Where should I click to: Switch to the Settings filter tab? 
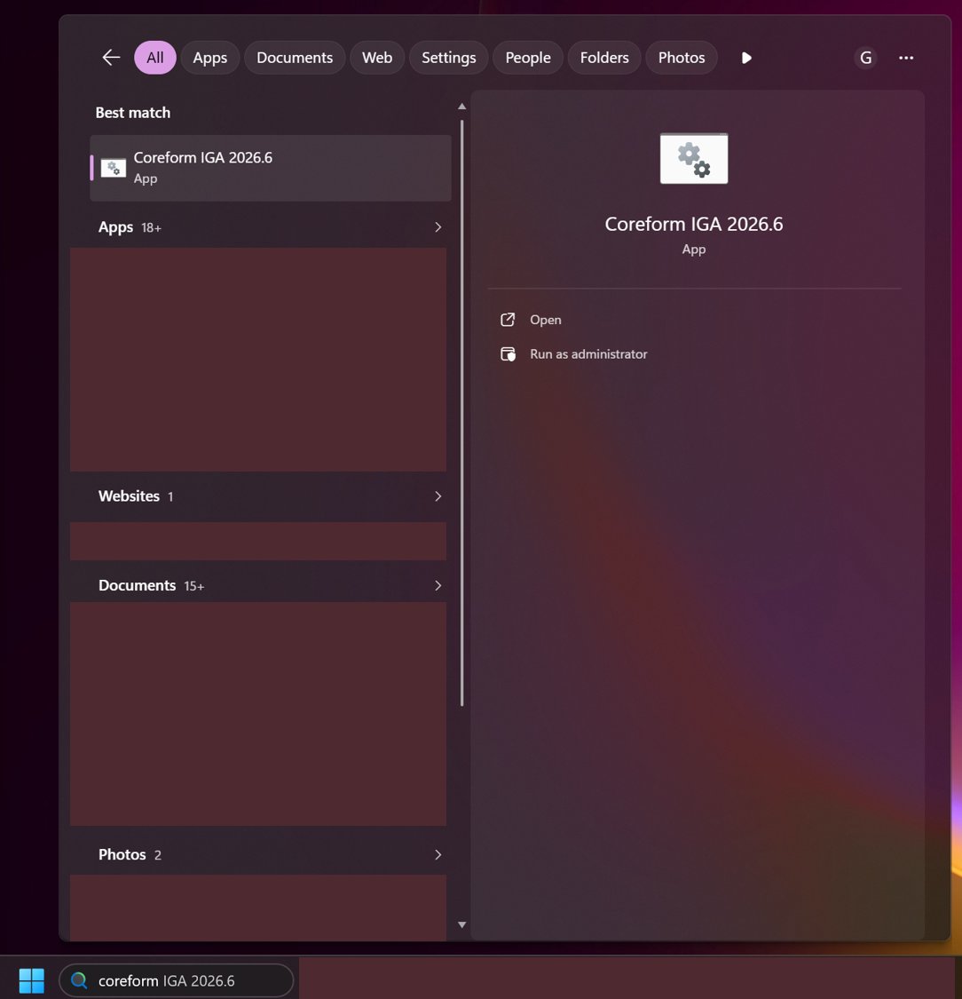[x=449, y=58]
